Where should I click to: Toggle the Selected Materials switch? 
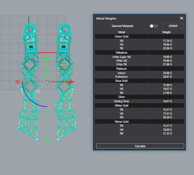[x=153, y=26]
